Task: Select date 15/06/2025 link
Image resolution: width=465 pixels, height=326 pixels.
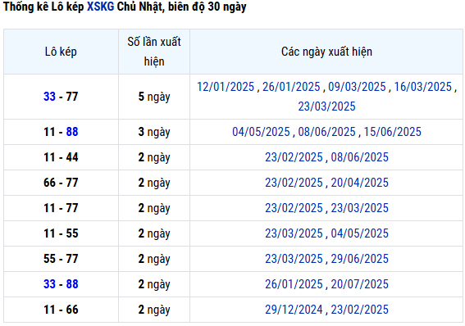Action: pos(392,132)
